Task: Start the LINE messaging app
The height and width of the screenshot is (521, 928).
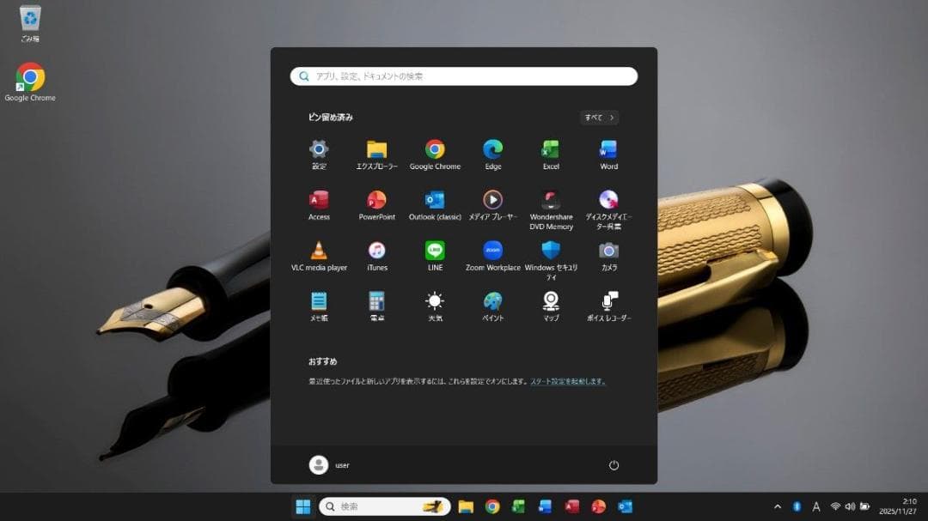Action: [x=434, y=254]
